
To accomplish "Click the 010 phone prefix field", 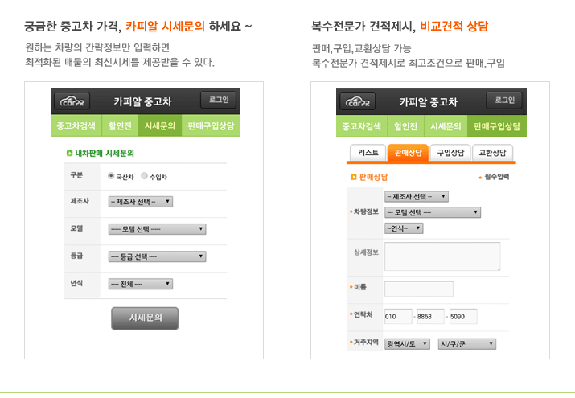I will pyautogui.click(x=397, y=317).
